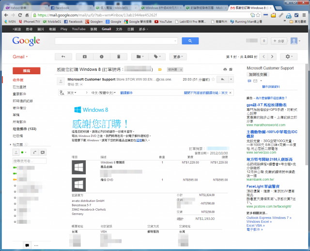Image resolution: width=310 pixels, height=251 pixels.
Task: Reload the page with refresh icon
Action: tap(20, 15)
